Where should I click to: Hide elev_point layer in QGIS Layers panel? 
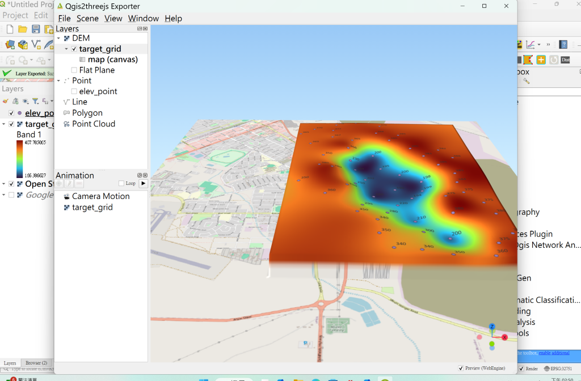point(11,113)
